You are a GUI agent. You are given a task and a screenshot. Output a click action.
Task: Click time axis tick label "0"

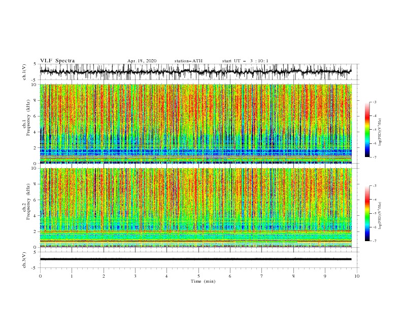click(x=40, y=276)
